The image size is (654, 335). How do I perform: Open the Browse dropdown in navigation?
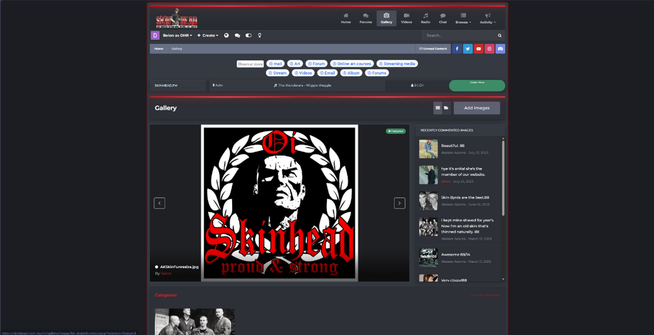coord(463,18)
